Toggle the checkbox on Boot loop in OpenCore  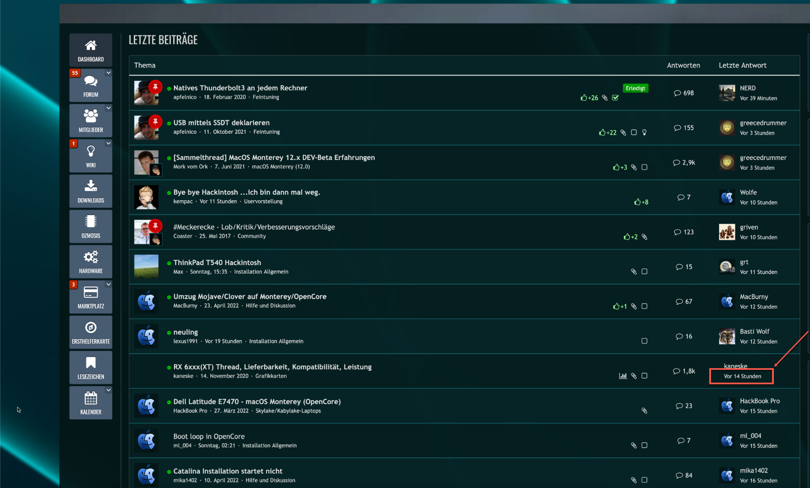(x=645, y=445)
